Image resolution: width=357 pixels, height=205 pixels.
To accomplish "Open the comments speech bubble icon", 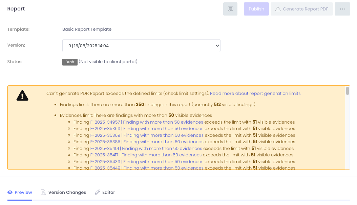I will point(230,9).
